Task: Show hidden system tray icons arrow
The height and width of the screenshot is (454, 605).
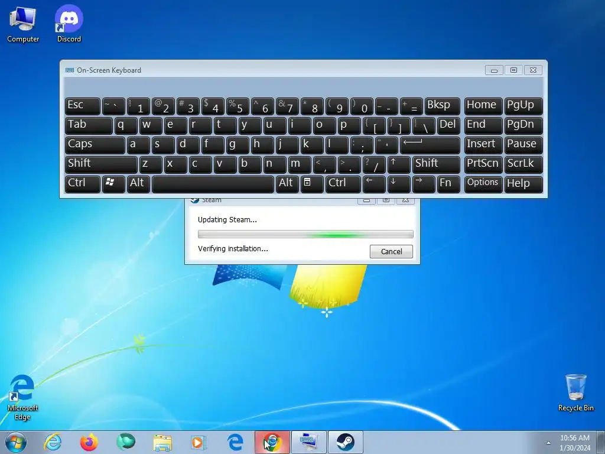Action: point(548,443)
